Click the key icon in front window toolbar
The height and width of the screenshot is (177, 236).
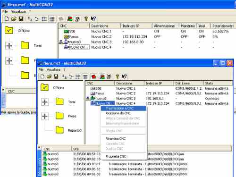tap(118, 76)
